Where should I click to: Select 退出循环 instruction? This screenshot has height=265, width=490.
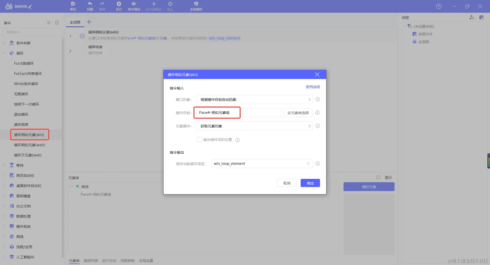pyautogui.click(x=21, y=114)
